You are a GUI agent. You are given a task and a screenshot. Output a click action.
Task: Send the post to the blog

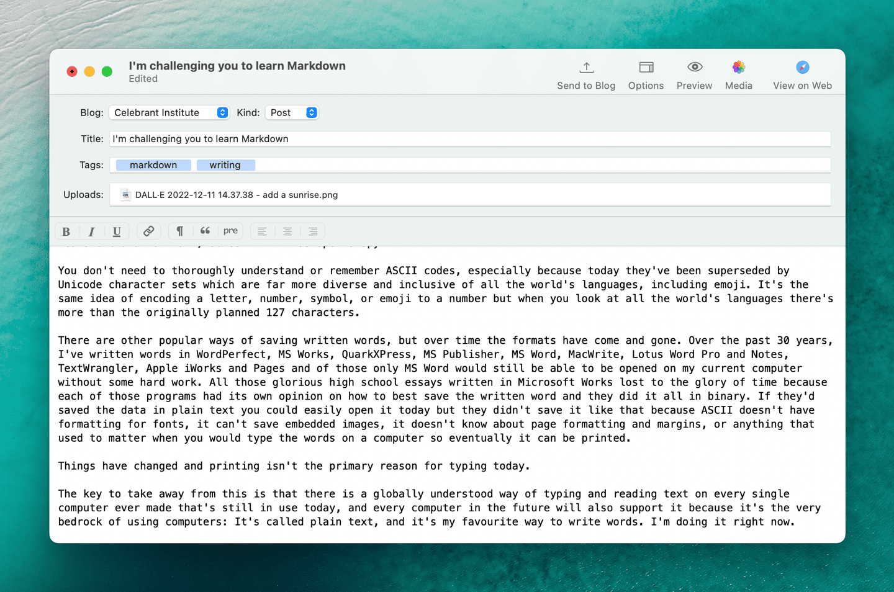coord(585,73)
